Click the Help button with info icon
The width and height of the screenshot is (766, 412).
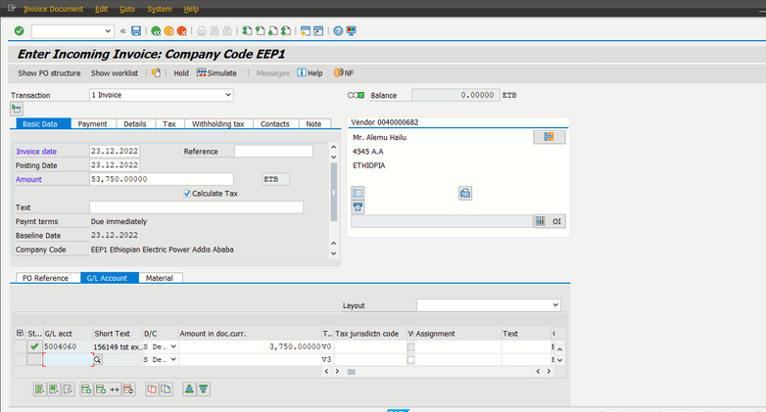(311, 73)
